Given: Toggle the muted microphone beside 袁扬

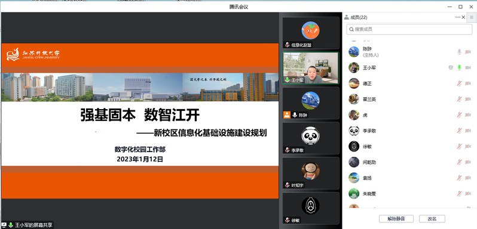Looking at the screenshot, I should pos(459,178).
